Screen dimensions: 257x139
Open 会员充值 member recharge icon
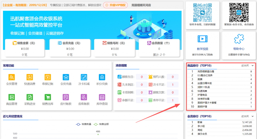(x=66, y=77)
